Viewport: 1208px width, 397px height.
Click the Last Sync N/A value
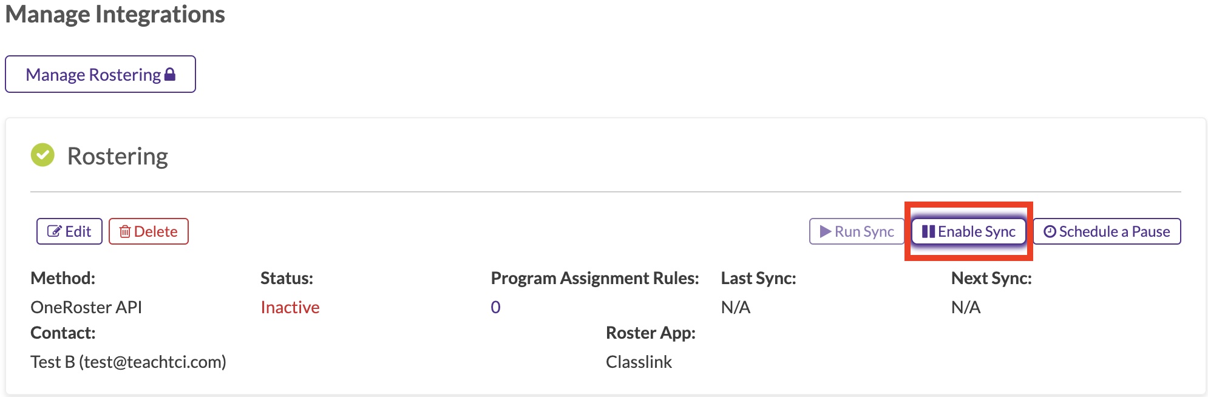pos(736,307)
